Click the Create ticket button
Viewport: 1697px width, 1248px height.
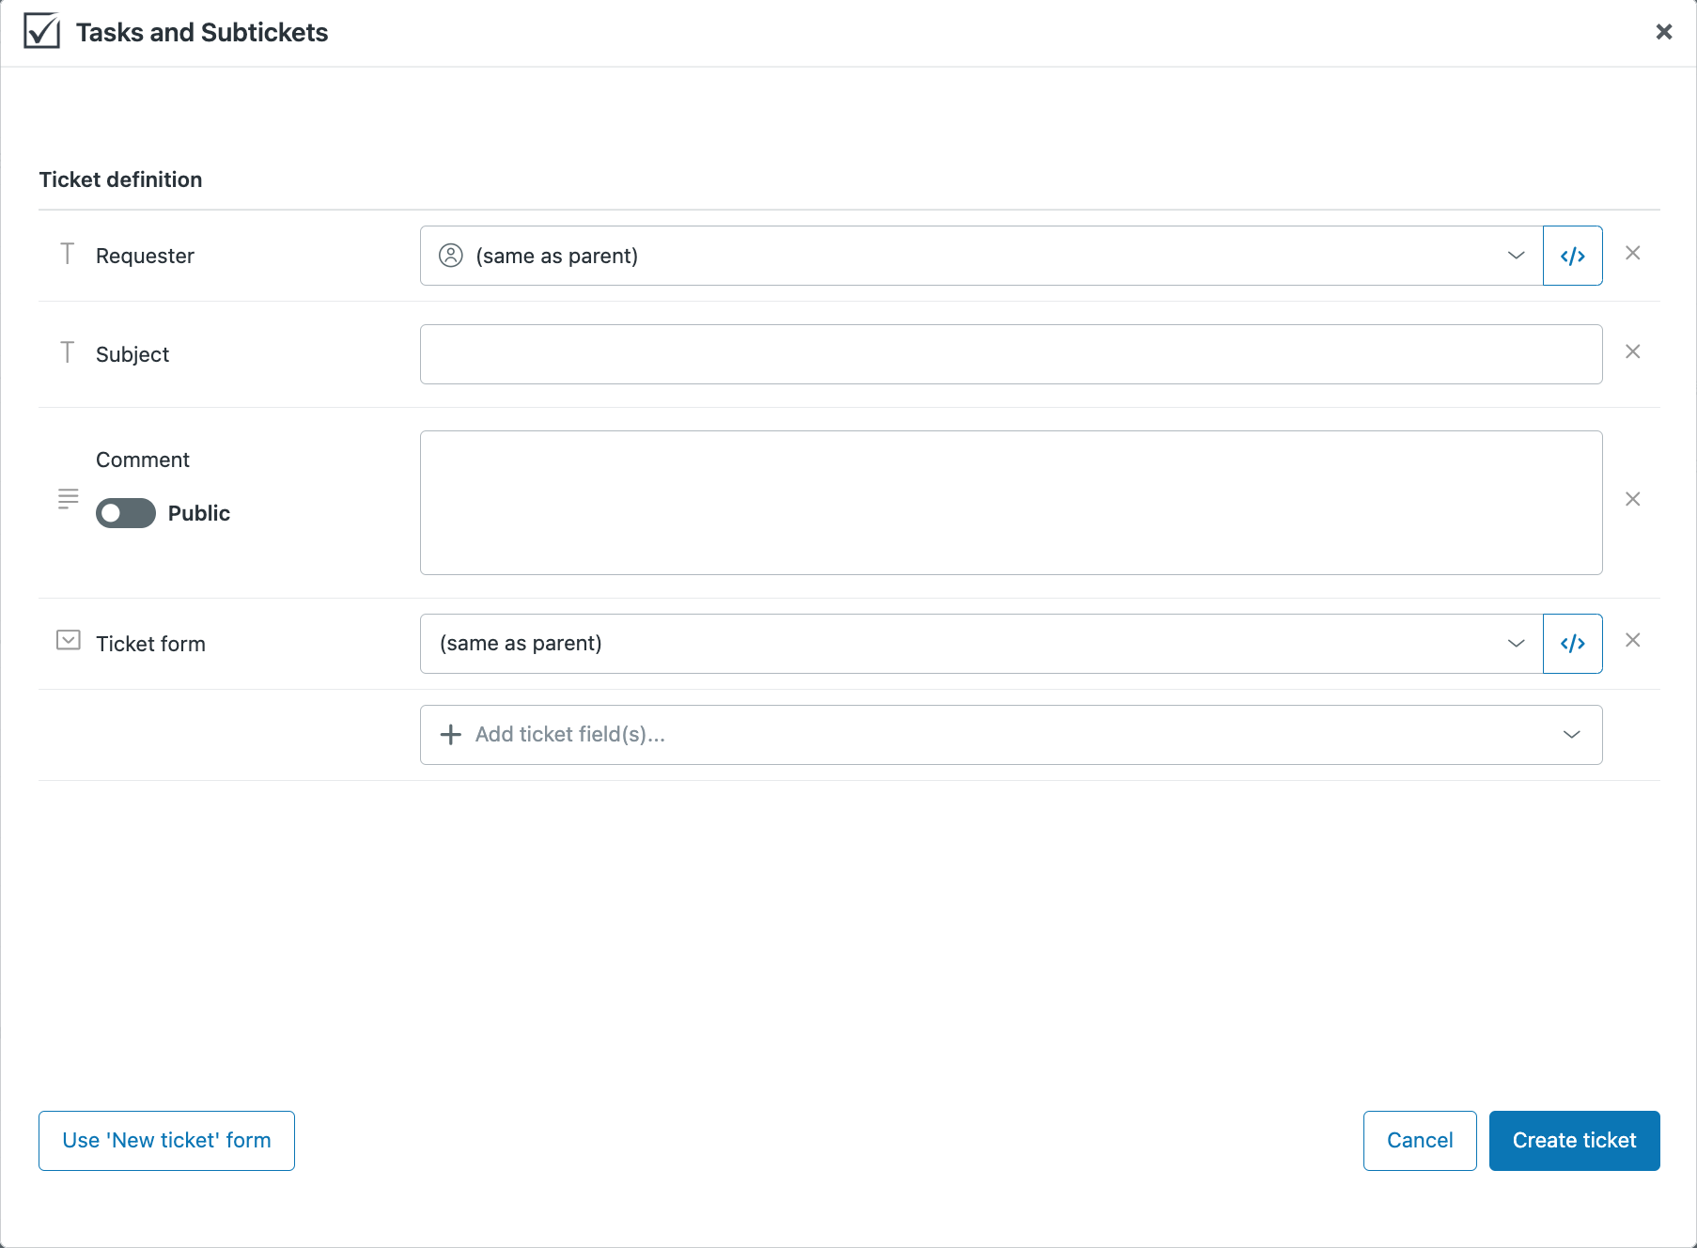tap(1575, 1141)
